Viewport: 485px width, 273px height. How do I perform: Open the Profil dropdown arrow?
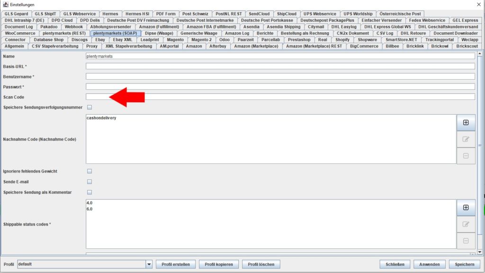(149, 264)
